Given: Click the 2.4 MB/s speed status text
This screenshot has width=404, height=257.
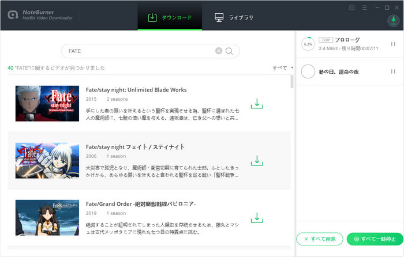Looking at the screenshot, I should tap(349, 48).
